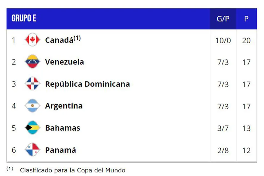Screen dimensions: 264x176
Task: Click the Venezuela flag icon
Action: [x=32, y=62]
